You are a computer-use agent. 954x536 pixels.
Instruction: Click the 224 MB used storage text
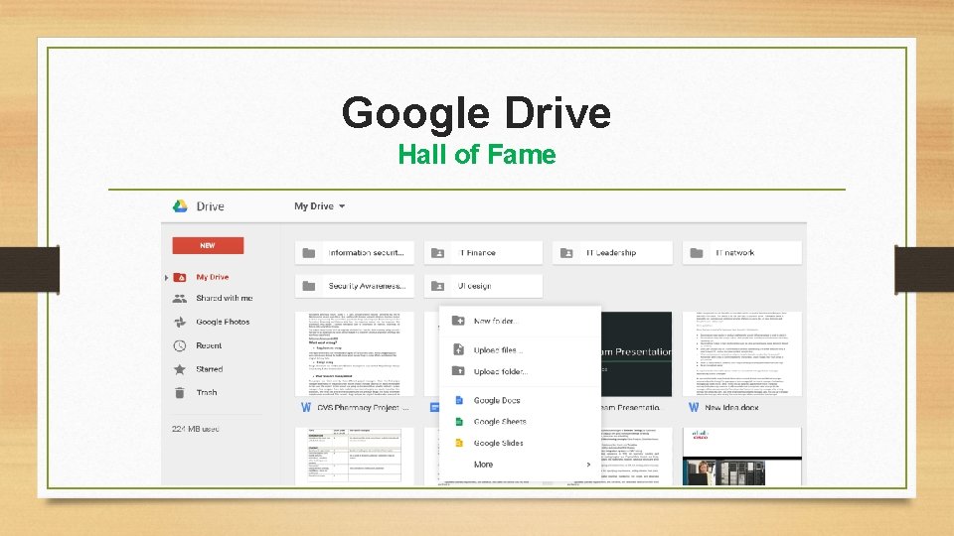[x=196, y=429]
